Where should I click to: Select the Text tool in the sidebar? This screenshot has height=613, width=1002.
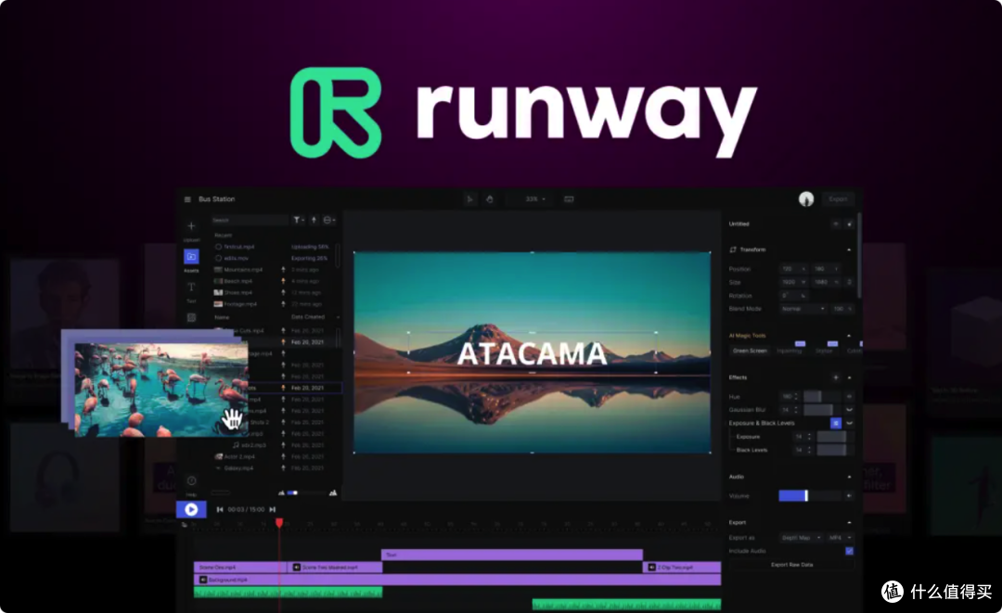pos(191,287)
